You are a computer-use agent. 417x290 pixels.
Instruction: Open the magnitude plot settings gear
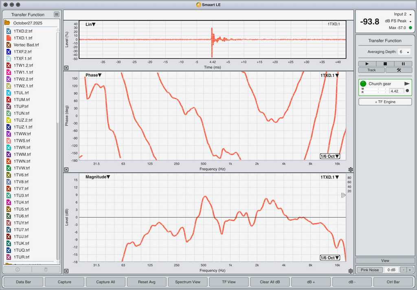coord(351,271)
